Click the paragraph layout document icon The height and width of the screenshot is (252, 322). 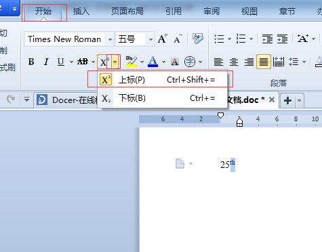pyautogui.click(x=180, y=164)
